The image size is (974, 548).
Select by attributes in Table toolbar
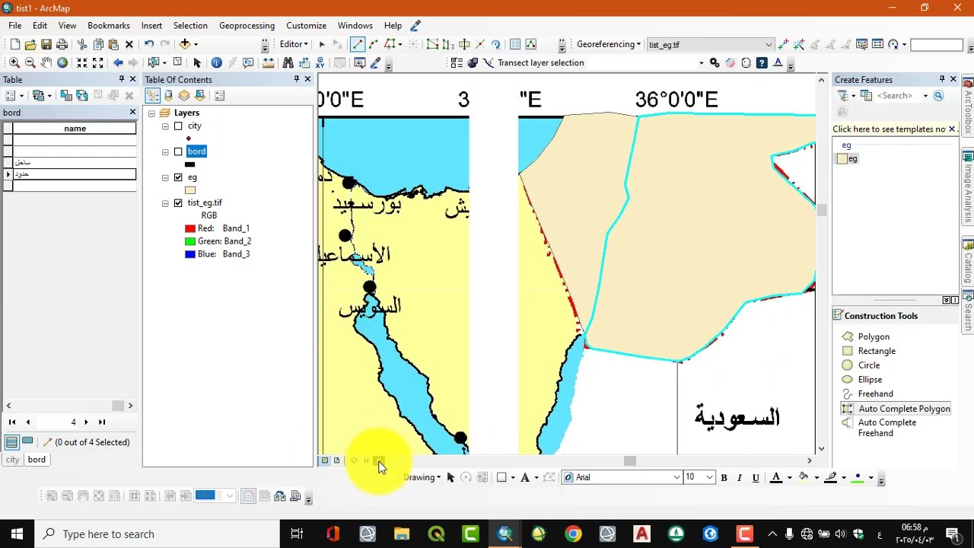[66, 95]
